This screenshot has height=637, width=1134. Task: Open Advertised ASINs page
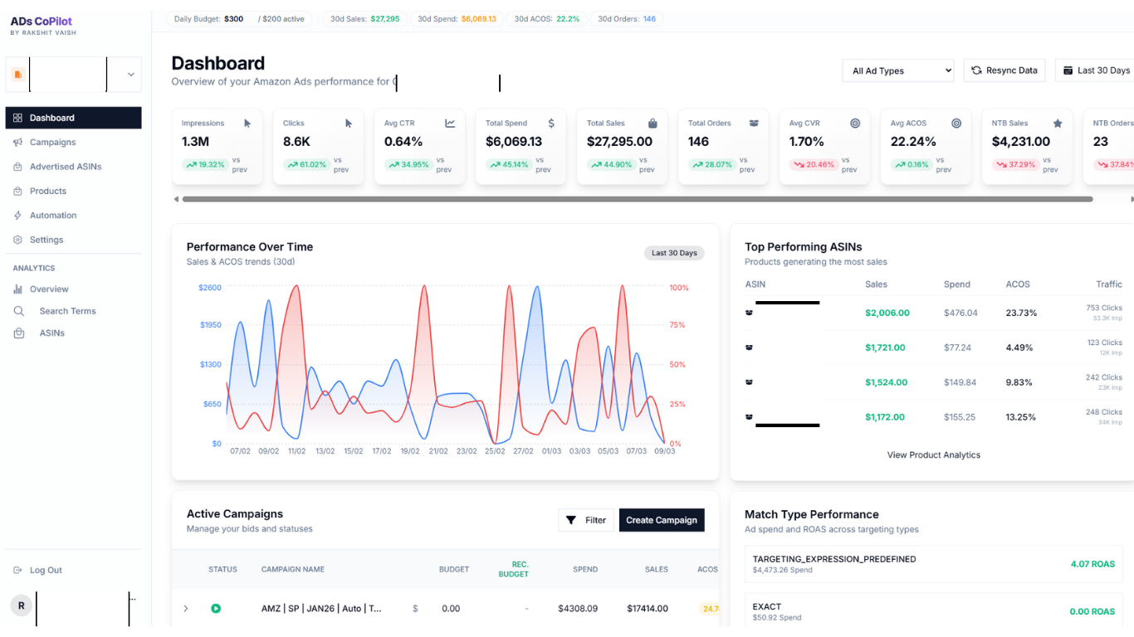click(66, 167)
